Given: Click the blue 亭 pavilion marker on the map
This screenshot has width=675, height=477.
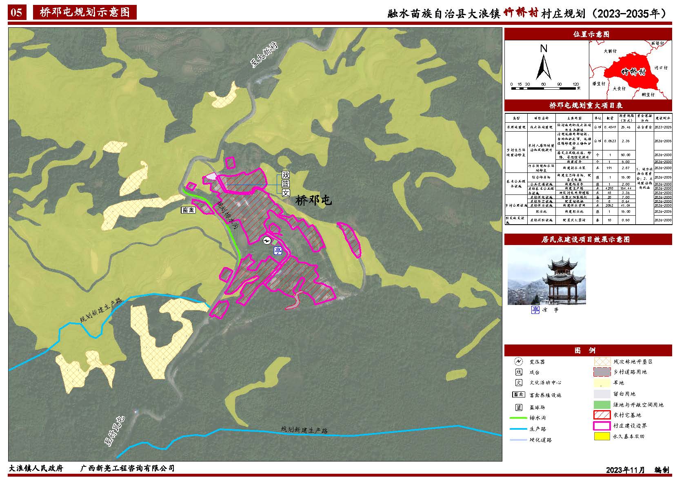Looking at the screenshot, I should click(278, 250).
